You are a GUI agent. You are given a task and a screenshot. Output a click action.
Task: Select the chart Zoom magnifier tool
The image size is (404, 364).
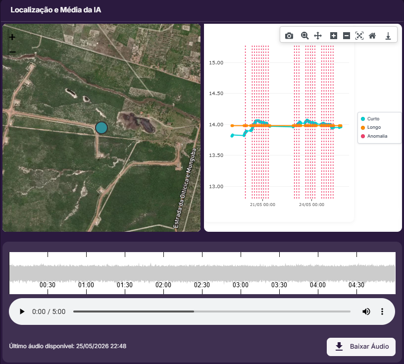304,36
